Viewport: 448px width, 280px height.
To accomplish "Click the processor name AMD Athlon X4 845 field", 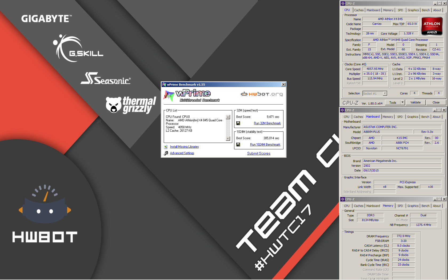I will (x=390, y=19).
